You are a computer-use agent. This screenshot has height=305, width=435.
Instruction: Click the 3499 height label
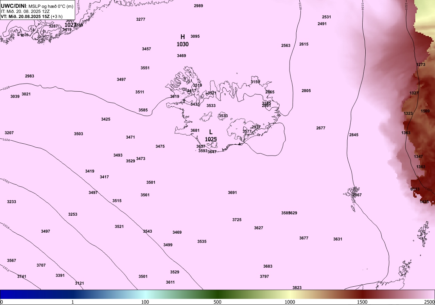[168, 245]
